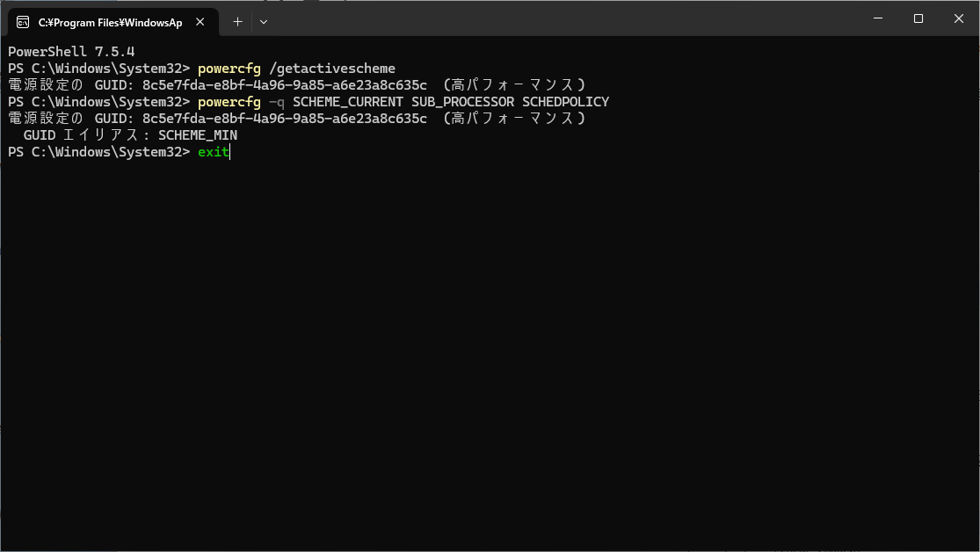Click the PowerShell 7.5.4 version line
980x552 pixels.
tap(71, 52)
